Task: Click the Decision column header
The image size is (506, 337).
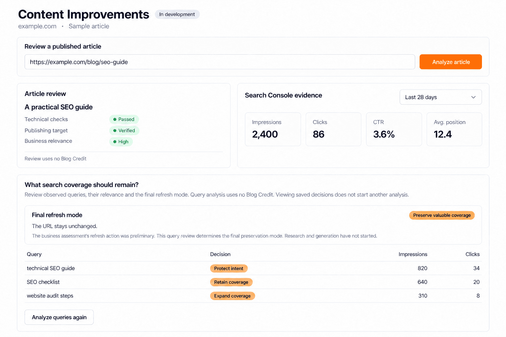Action: point(220,254)
